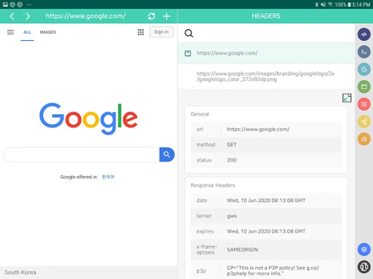The height and width of the screenshot is (279, 373).
Task: Go back using the browser back arrow
Action: coord(12,16)
